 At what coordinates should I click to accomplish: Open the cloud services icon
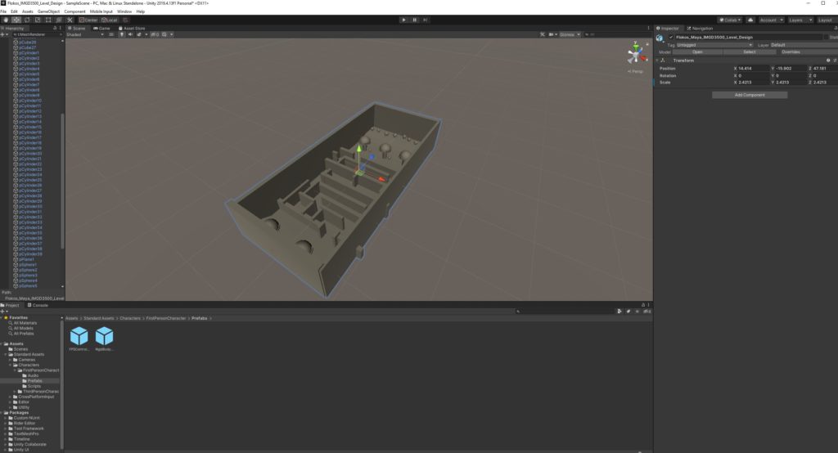(x=750, y=20)
